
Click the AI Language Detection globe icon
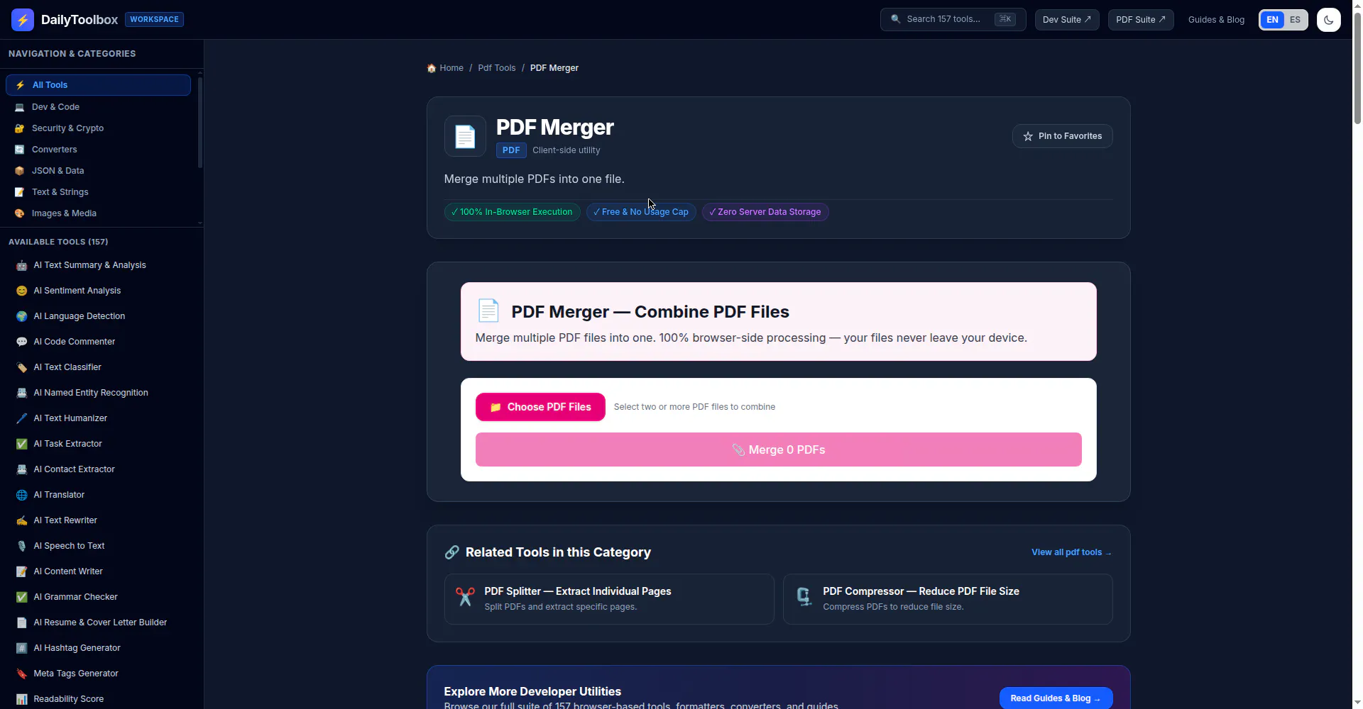22,316
